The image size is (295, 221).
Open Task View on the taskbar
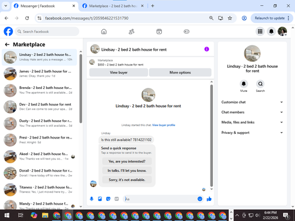coord(21,216)
